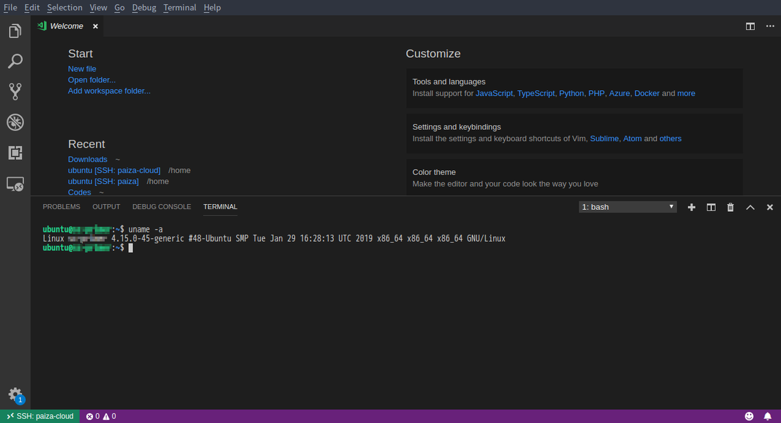This screenshot has height=423, width=781.
Task: Click the PHP language link
Action: tap(596, 94)
